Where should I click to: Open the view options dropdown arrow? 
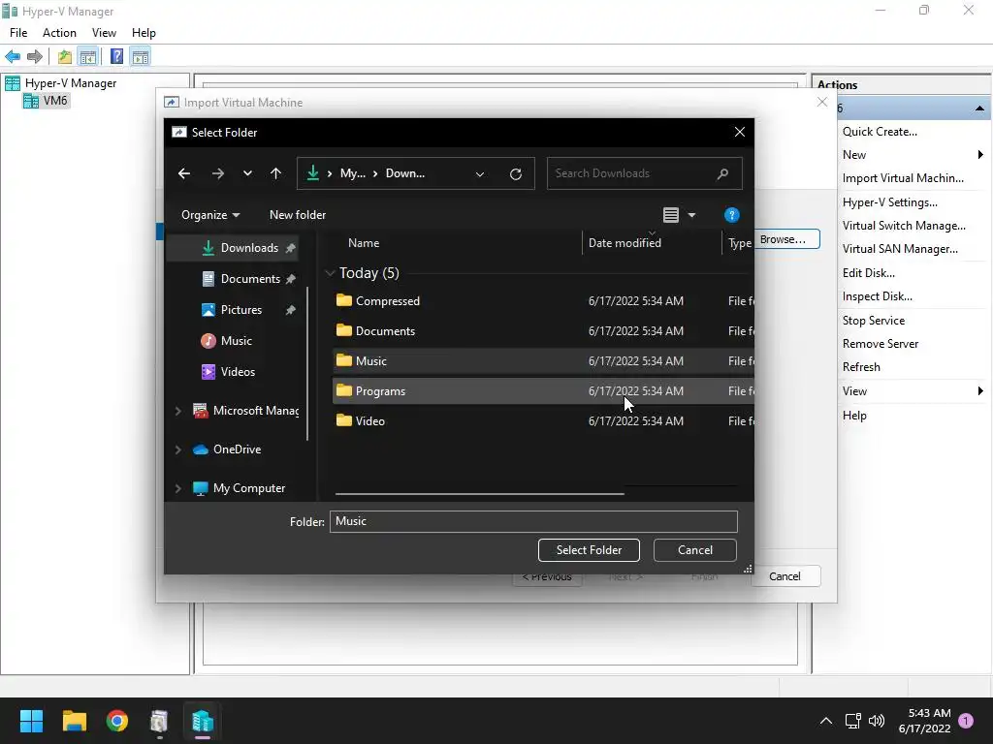click(691, 215)
